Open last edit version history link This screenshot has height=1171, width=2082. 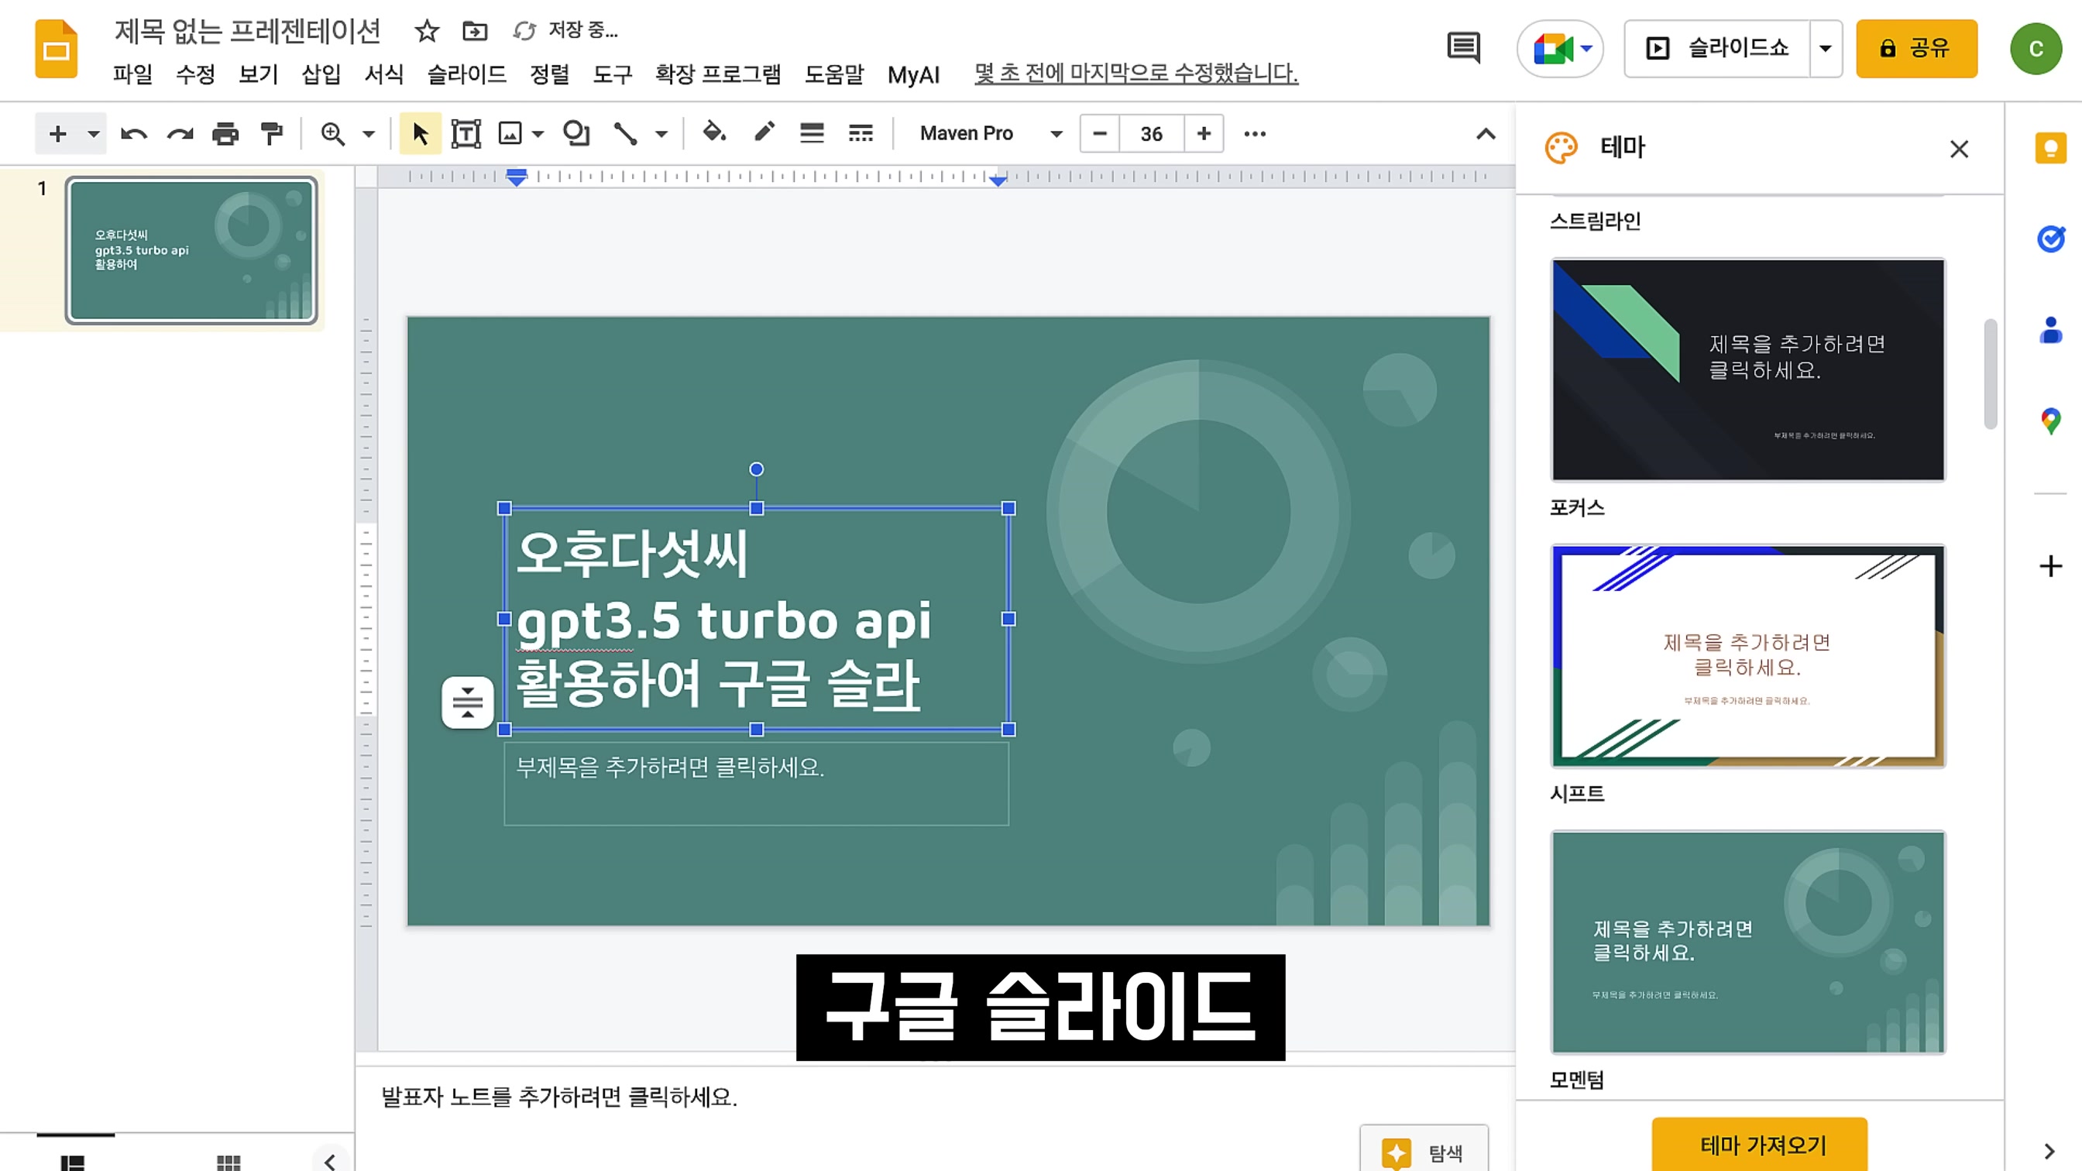tap(1135, 73)
